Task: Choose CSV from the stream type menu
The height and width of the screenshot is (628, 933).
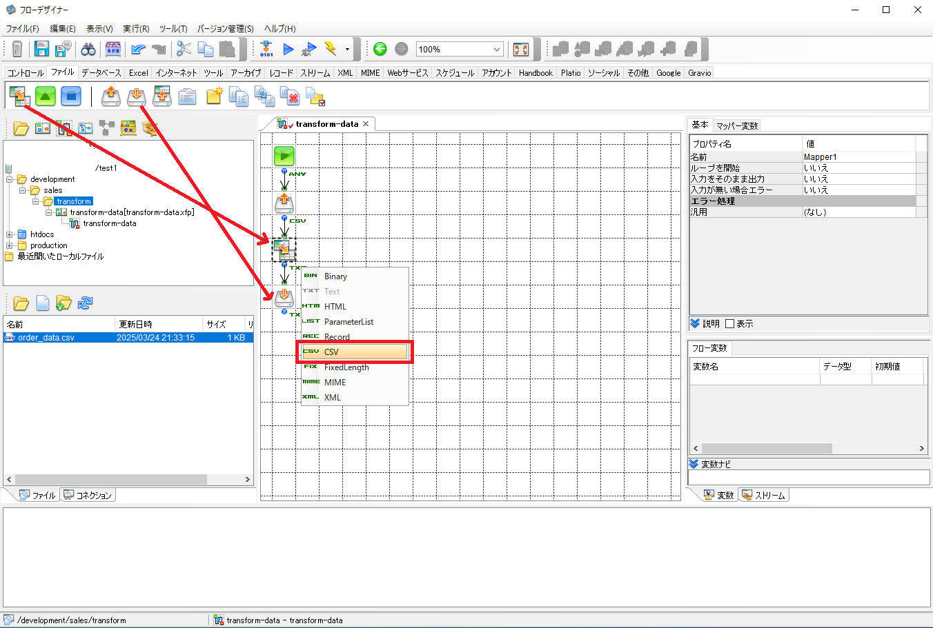Action: click(355, 352)
